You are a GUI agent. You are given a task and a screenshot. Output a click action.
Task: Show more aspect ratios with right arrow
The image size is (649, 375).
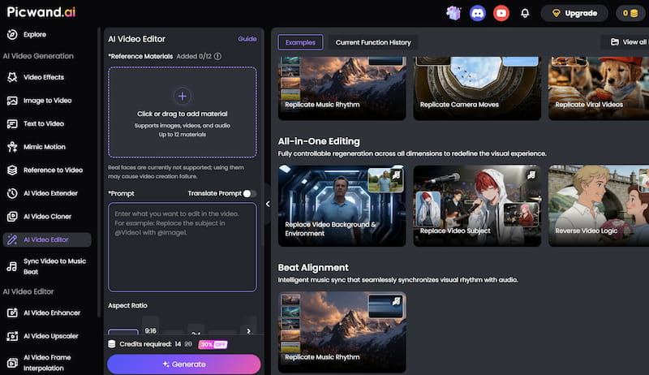coord(249,330)
